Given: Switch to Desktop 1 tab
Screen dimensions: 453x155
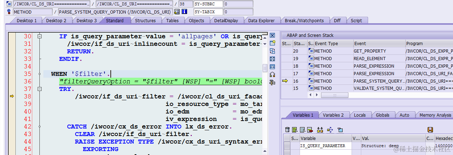Looking at the screenshot, I should pyautogui.click(x=27, y=20).
